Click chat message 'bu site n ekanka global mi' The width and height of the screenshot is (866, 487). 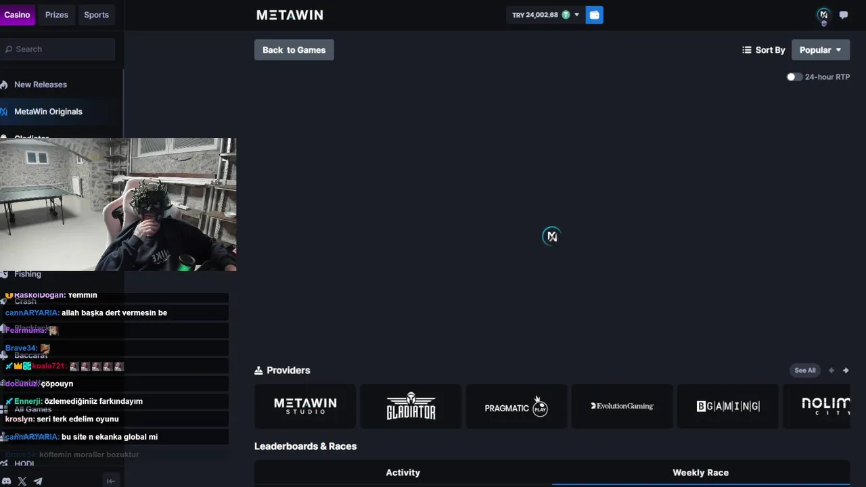click(x=110, y=437)
